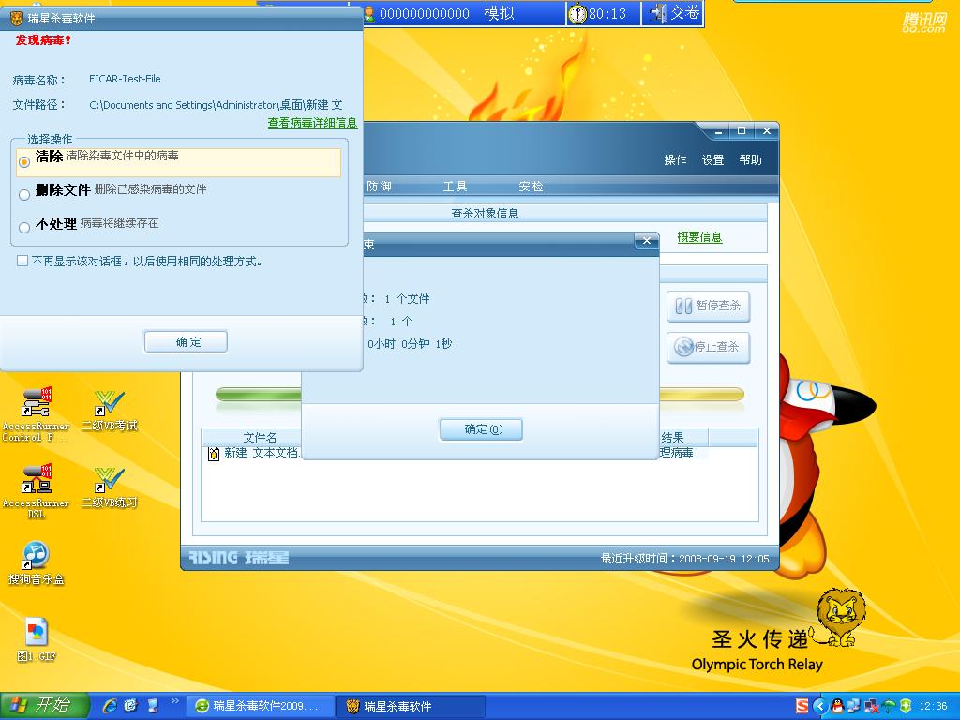
Task: Switch to 瑞星杀毒软件2009 taskbar button
Action: [260, 706]
